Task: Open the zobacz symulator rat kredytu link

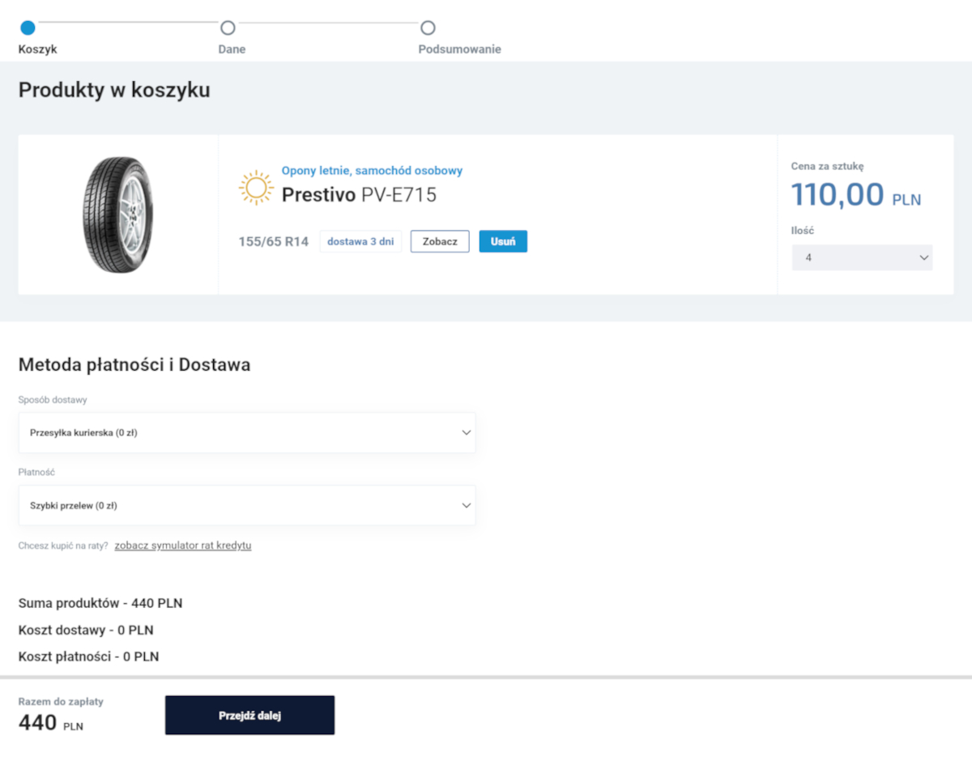Action: point(183,546)
